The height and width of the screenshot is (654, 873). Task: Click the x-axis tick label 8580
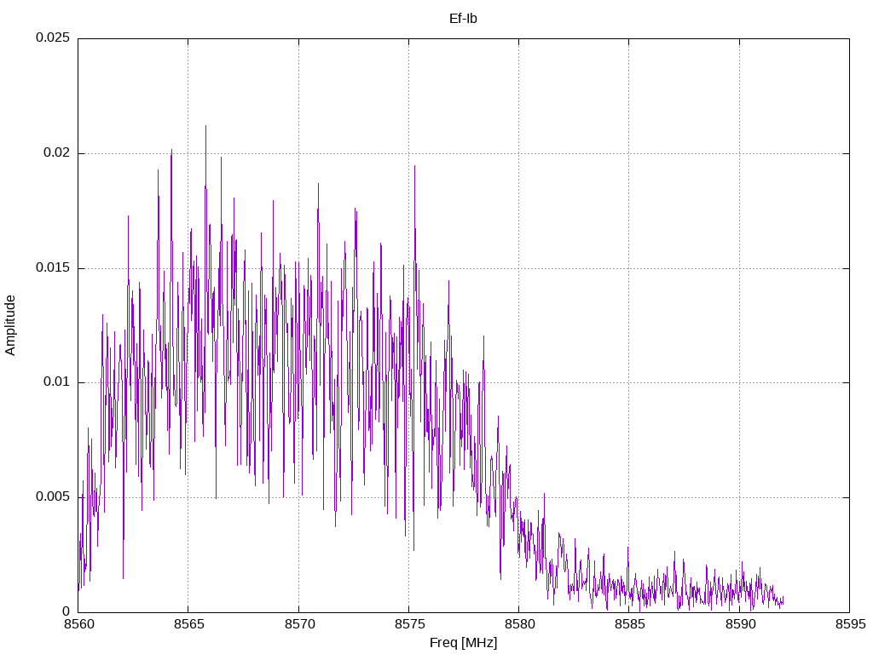(519, 624)
